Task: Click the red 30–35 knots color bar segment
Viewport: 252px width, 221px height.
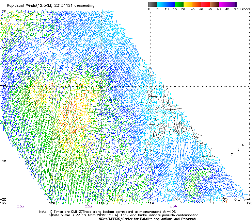Action: click(206, 4)
